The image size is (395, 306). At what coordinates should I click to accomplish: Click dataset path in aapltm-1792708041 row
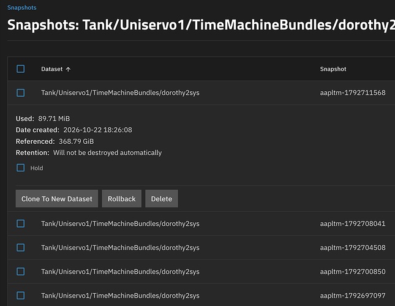(x=120, y=223)
